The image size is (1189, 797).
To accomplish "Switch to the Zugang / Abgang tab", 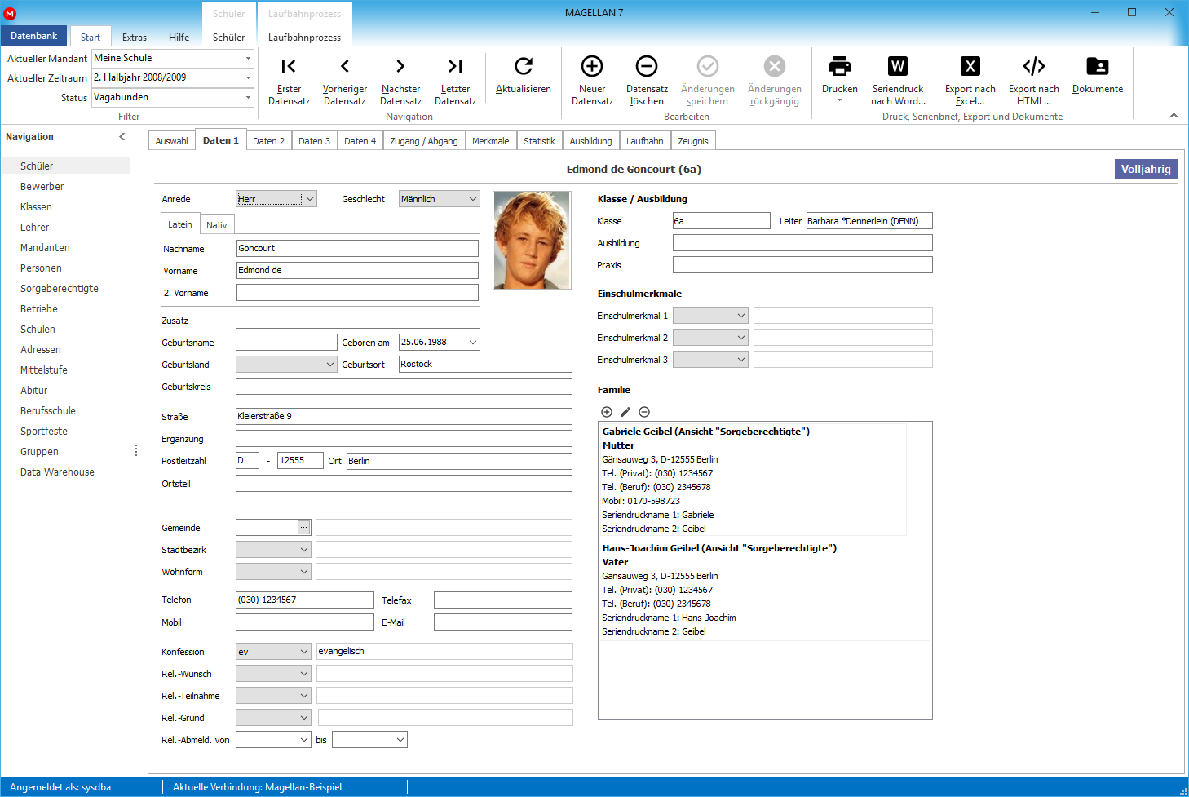I will point(424,141).
